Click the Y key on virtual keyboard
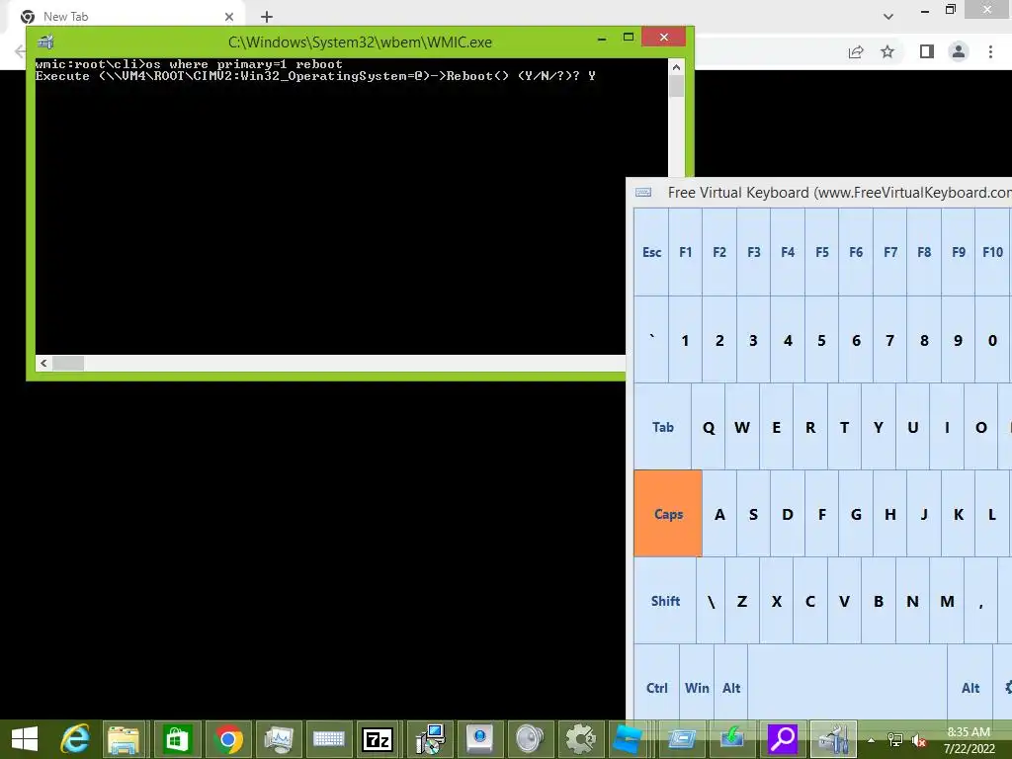This screenshot has height=759, width=1012. (x=879, y=427)
